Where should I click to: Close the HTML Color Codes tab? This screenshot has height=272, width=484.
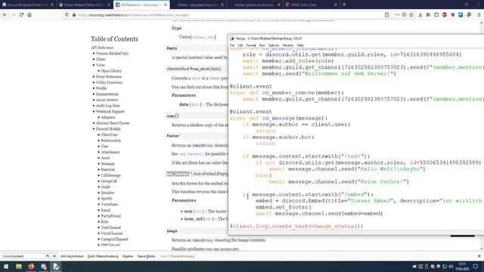(336, 5)
